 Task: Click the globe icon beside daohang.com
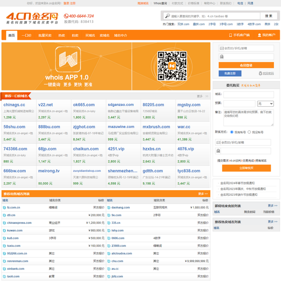(x=109, y=207)
